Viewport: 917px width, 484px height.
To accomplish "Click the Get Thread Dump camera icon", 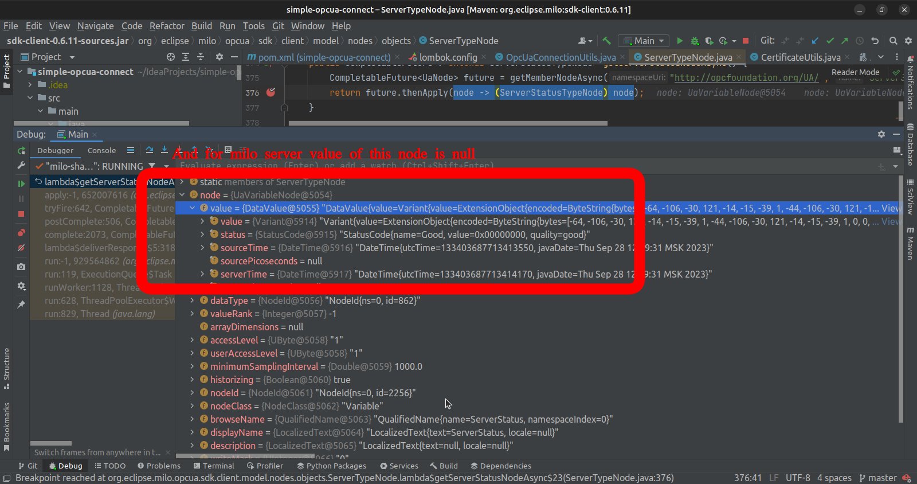I will pos(21,267).
